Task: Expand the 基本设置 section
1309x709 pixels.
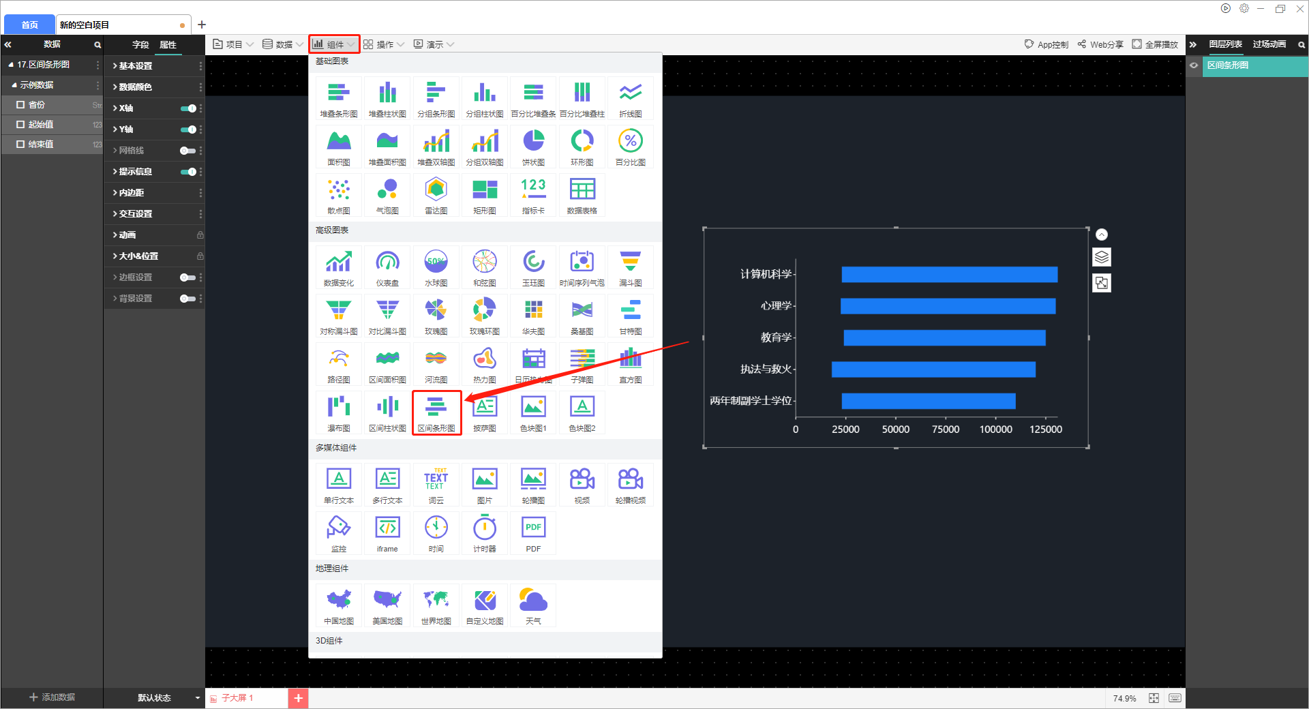Action: click(135, 66)
